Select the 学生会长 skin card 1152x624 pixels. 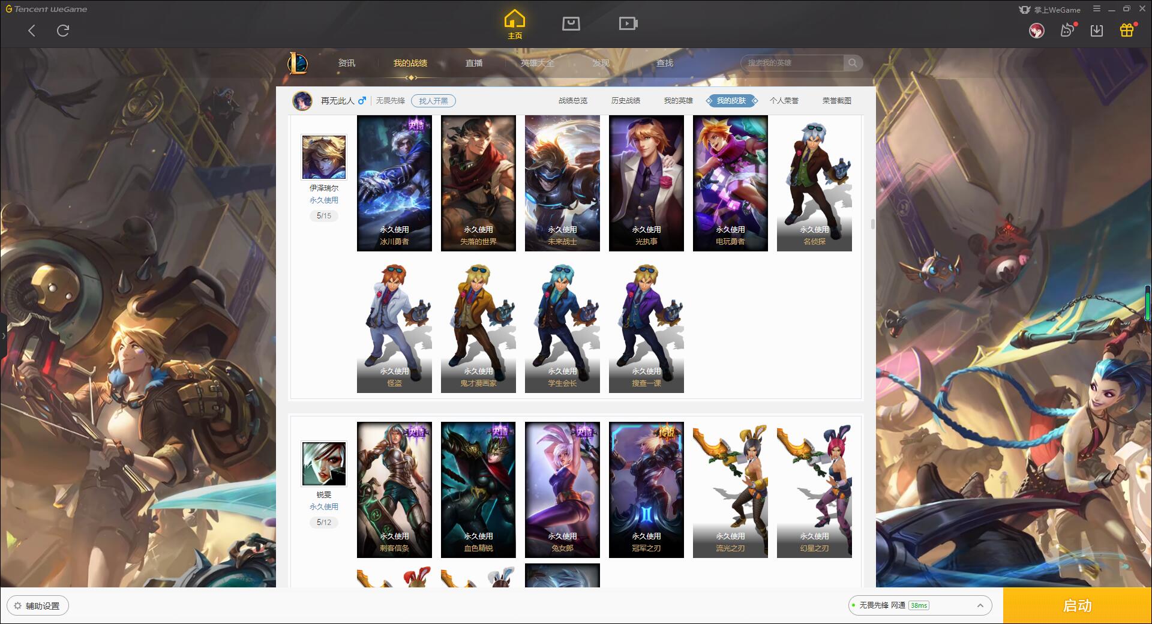[562, 326]
